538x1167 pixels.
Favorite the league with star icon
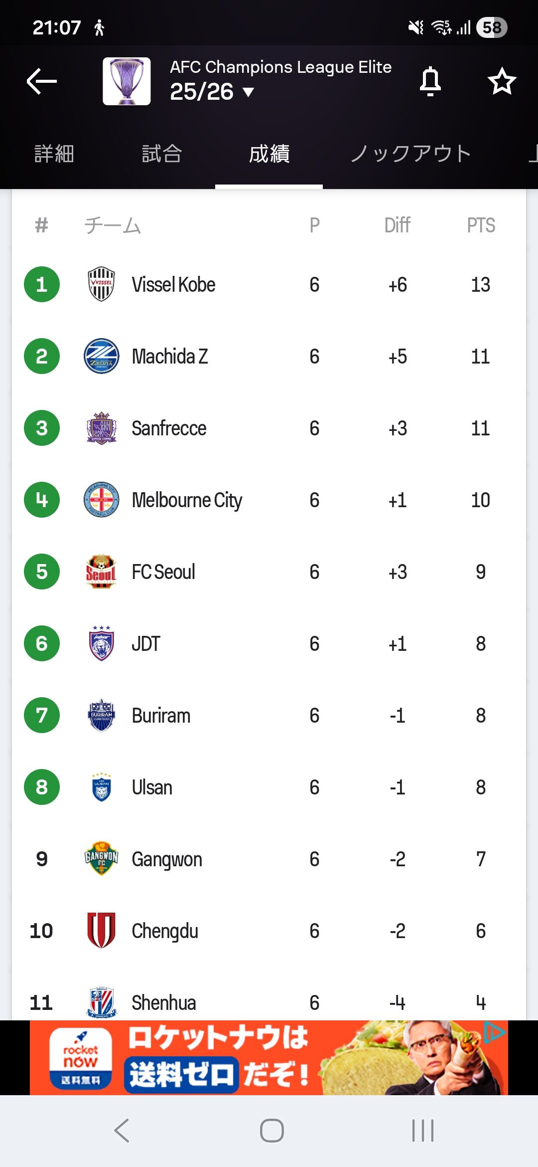[x=501, y=81]
